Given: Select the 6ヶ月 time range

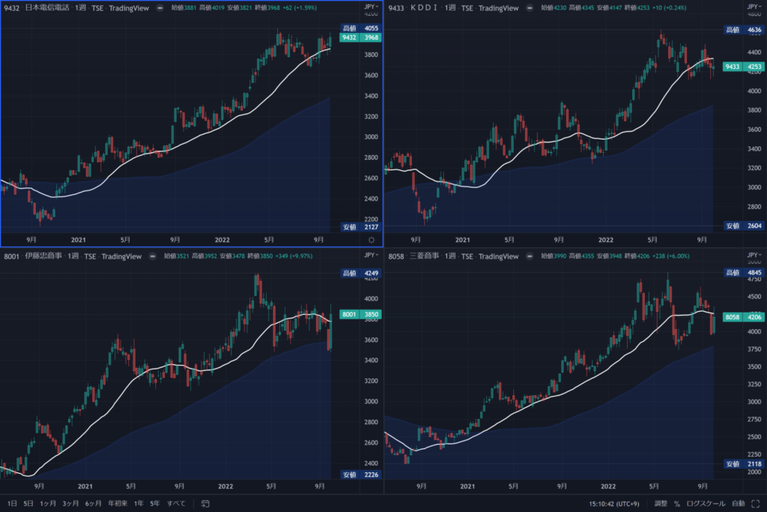Looking at the screenshot, I should (94, 504).
